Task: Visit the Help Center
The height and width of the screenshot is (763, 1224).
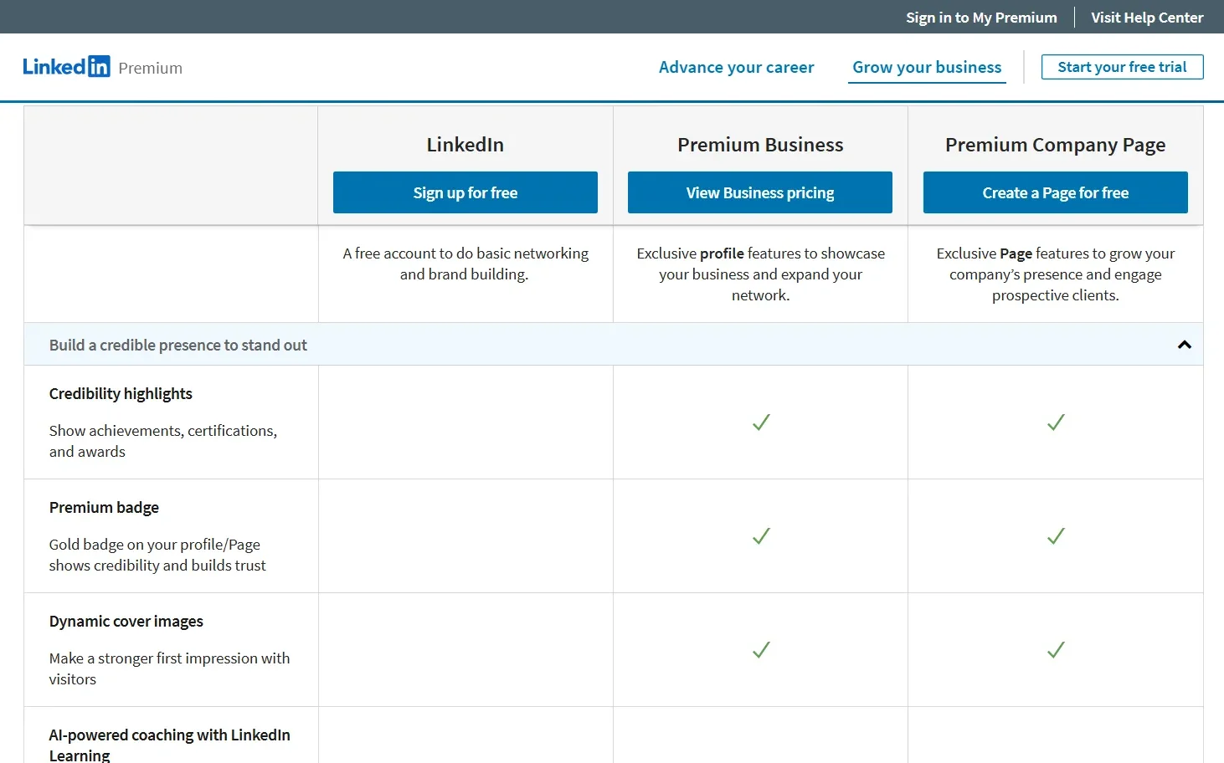Action: [1147, 17]
